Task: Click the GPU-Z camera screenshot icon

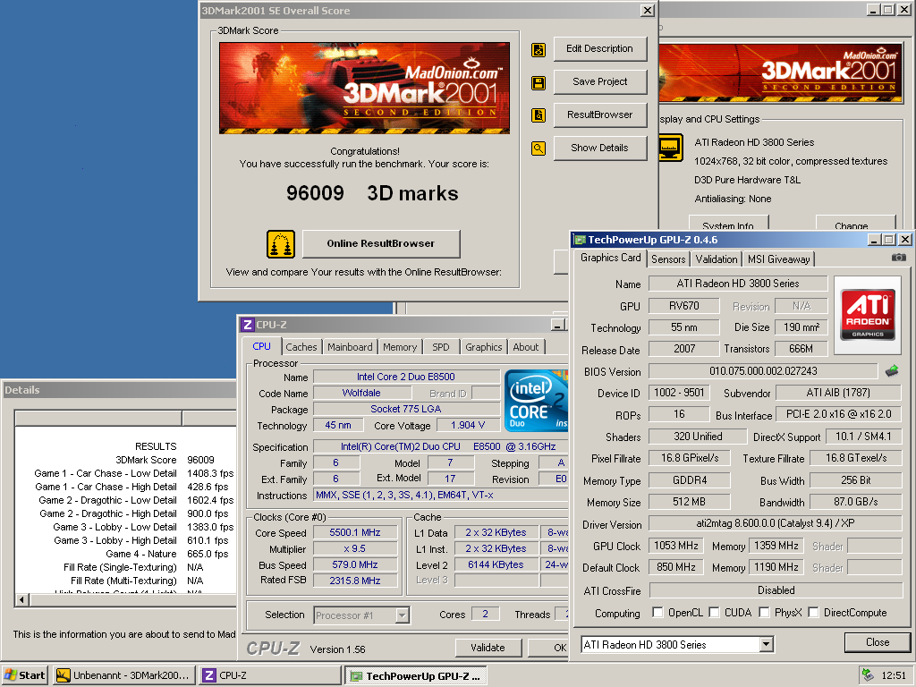Action: (x=898, y=258)
